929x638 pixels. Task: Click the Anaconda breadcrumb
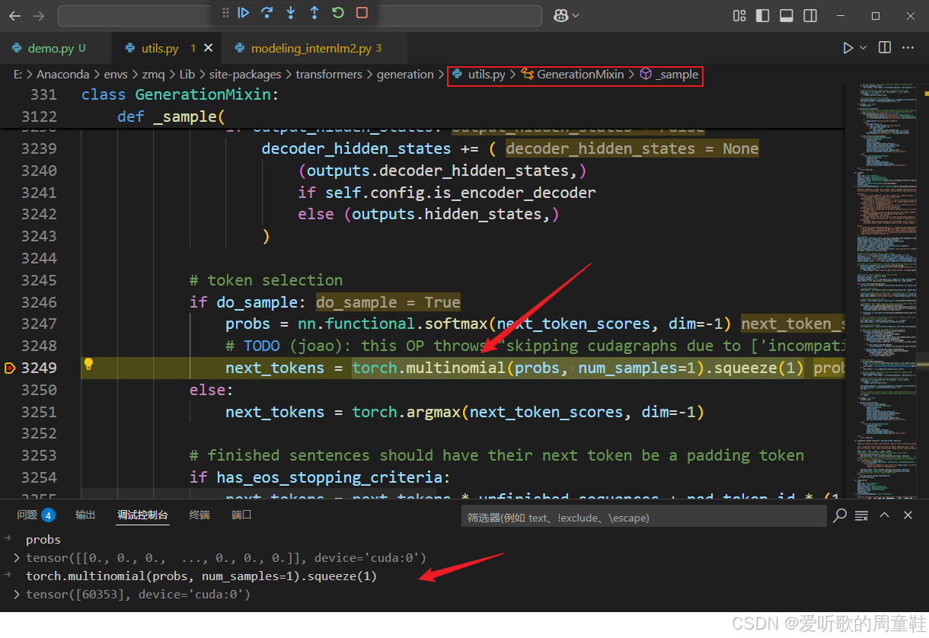pos(63,75)
